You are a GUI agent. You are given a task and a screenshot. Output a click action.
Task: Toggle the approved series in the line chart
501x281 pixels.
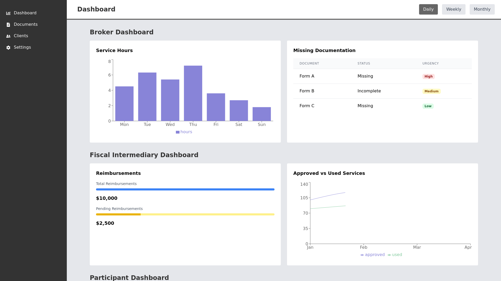tap(372, 255)
